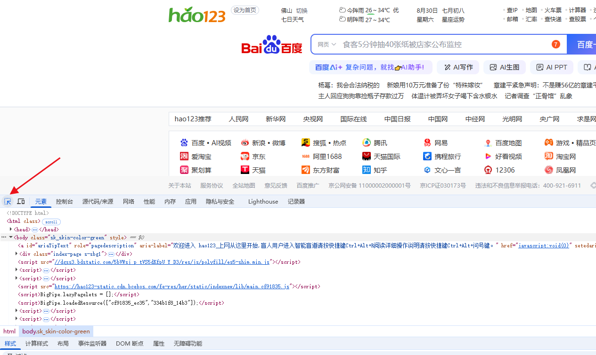Click the scroll badge next to html tag

coord(51,221)
